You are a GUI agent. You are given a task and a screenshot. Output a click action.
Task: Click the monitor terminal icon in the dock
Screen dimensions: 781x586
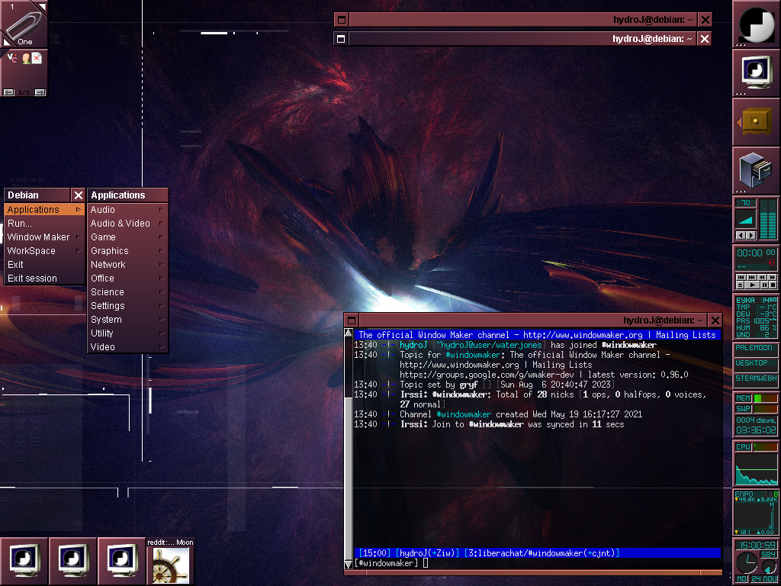(x=756, y=72)
